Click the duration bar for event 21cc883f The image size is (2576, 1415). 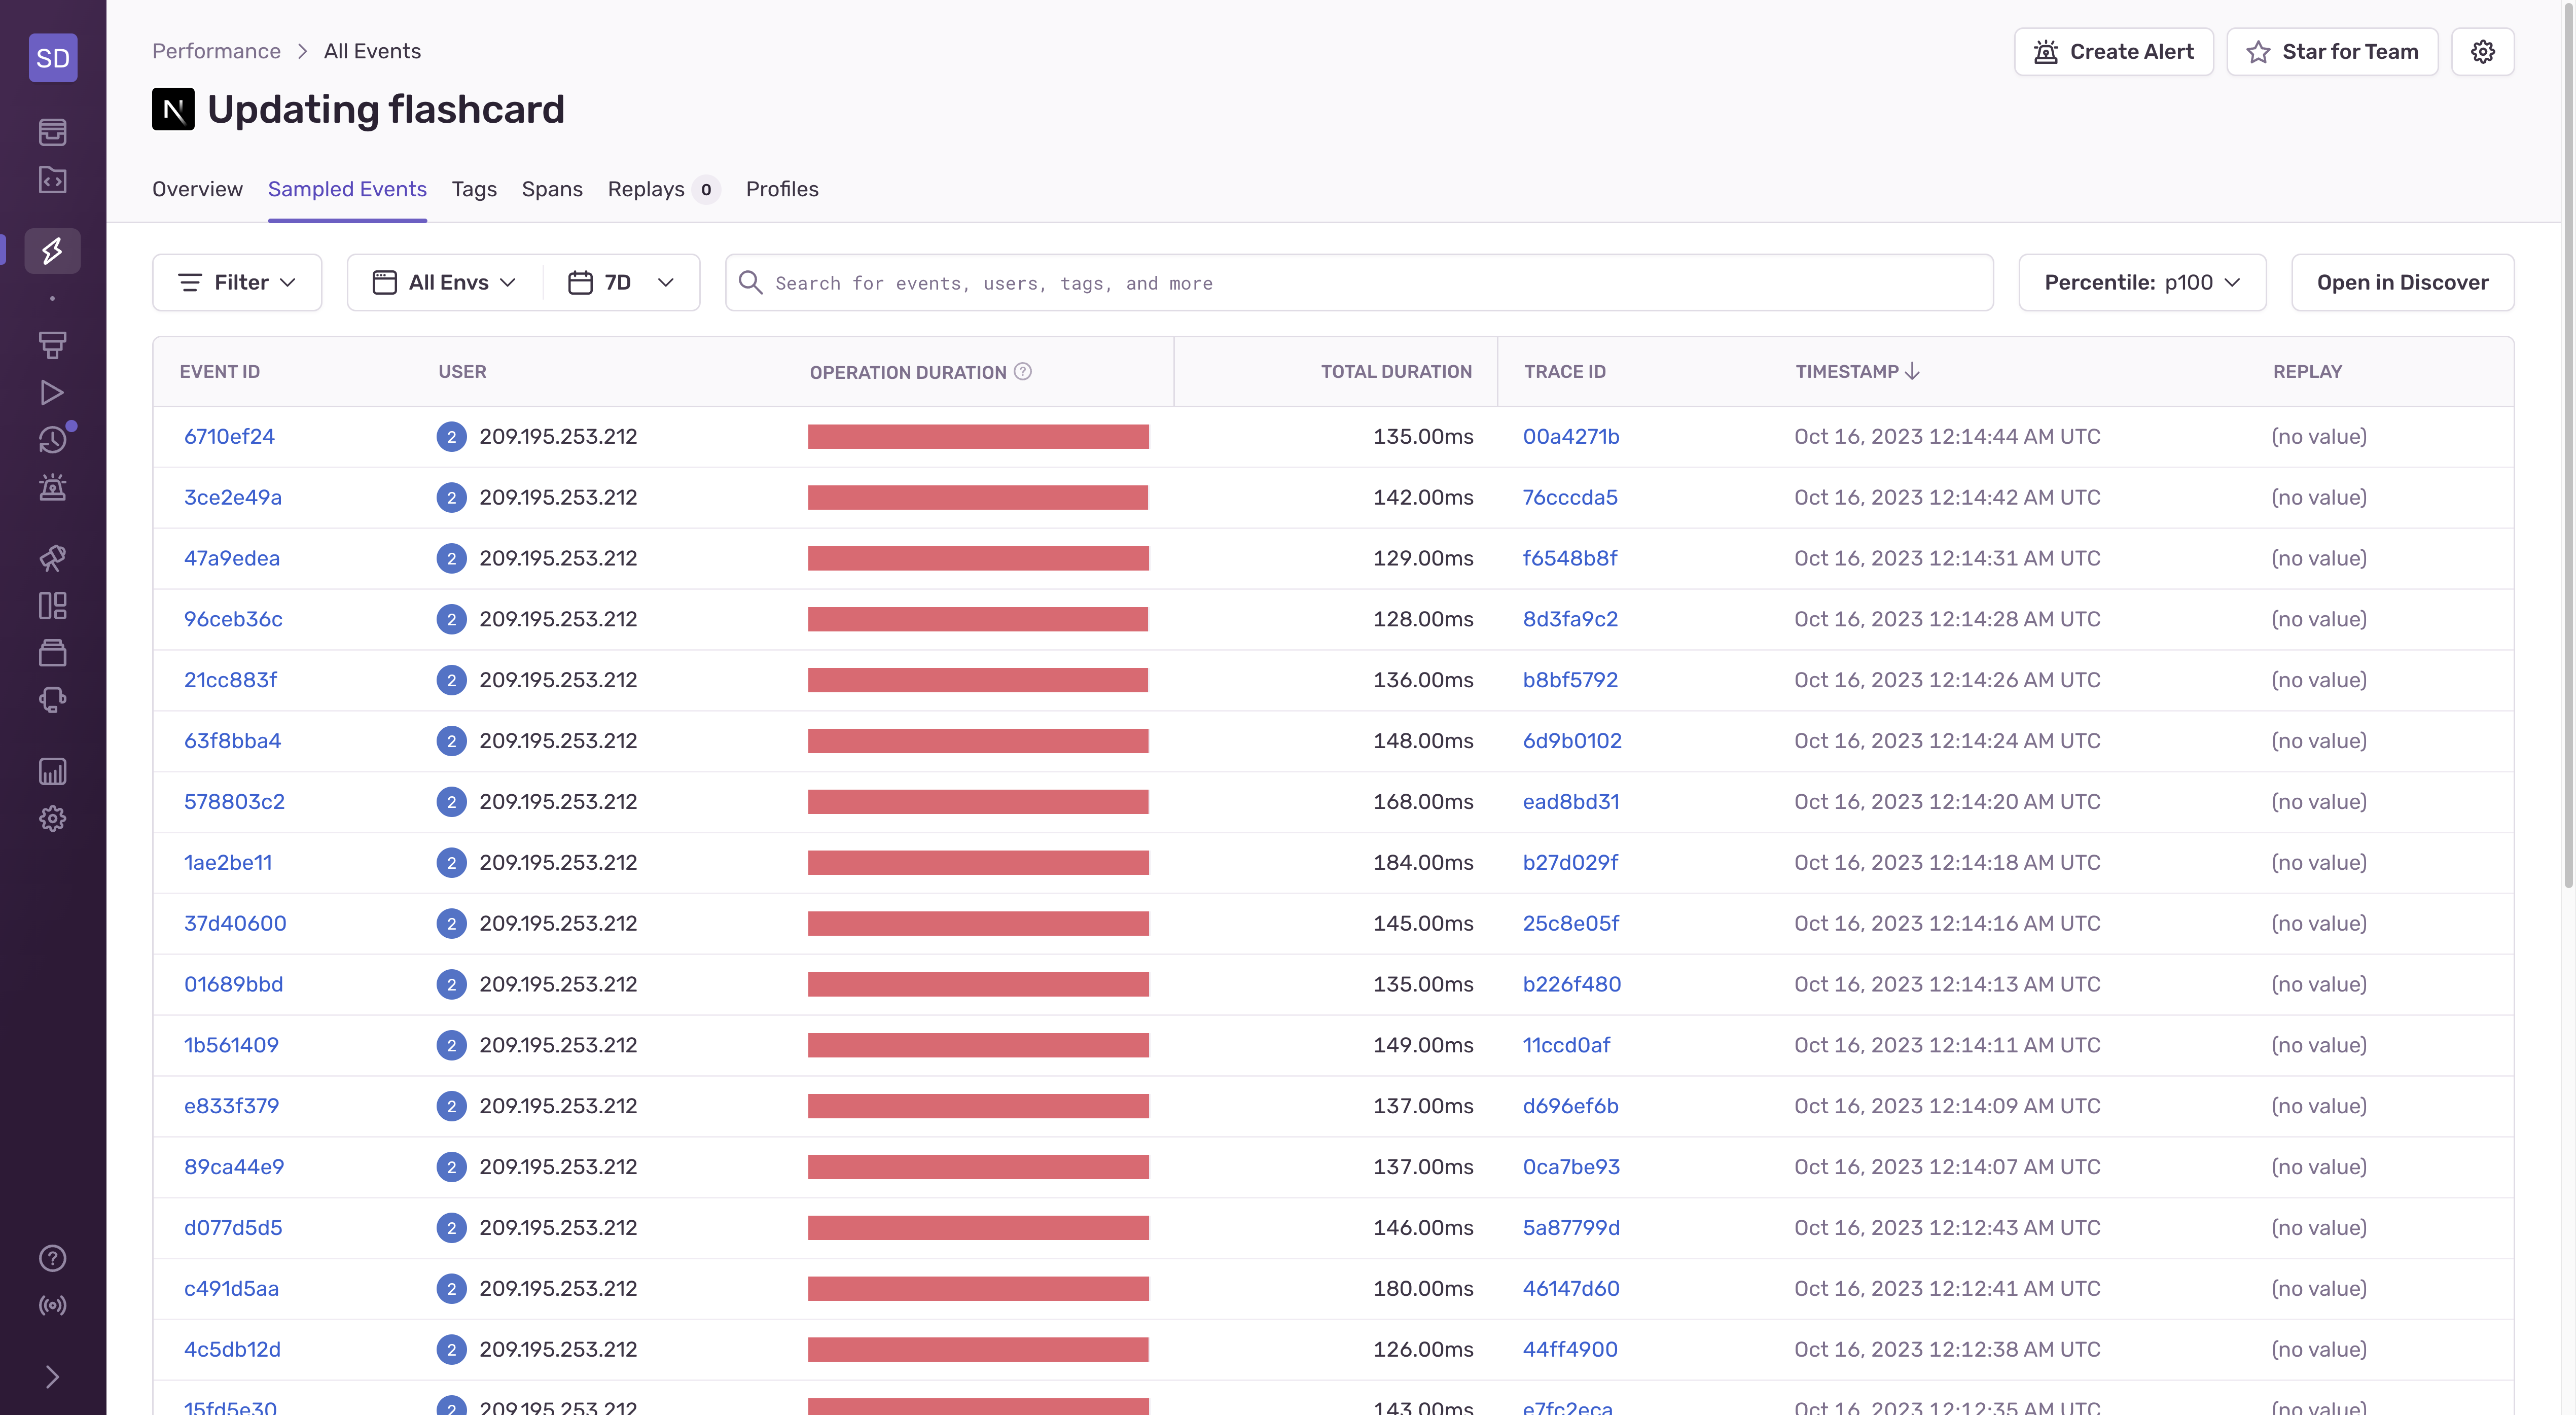pos(977,680)
